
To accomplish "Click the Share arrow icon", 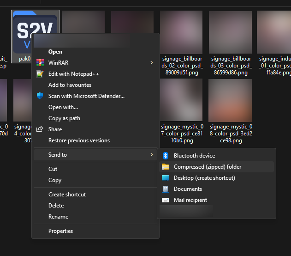I will point(40,129).
